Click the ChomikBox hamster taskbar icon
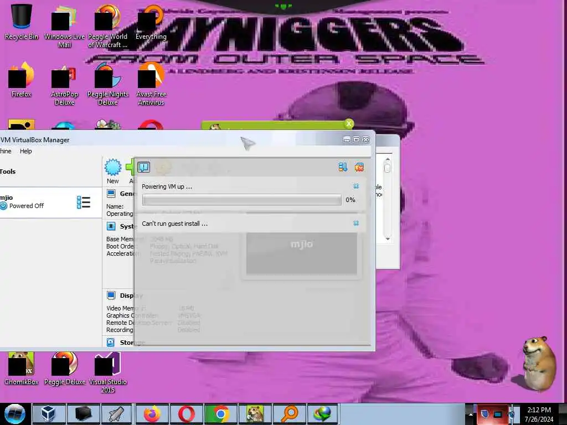Screen dimensions: 567x425 [255, 414]
